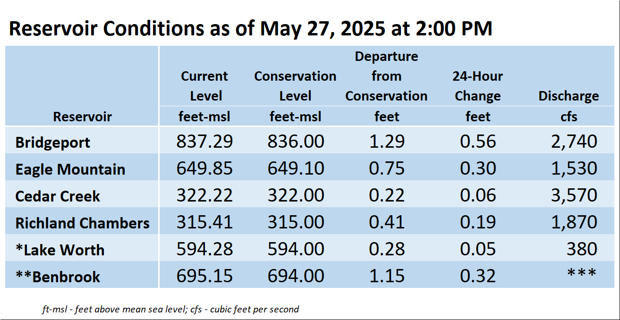Click the Reservoir column header
The image size is (620, 320).
[82, 117]
